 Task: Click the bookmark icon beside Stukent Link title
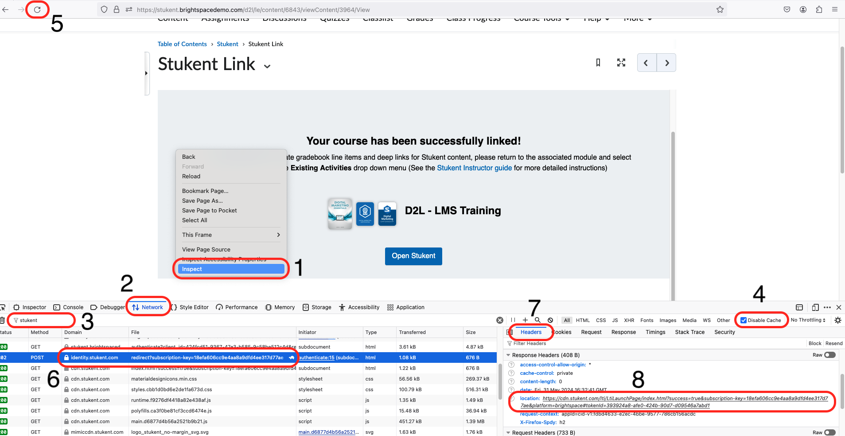[598, 63]
